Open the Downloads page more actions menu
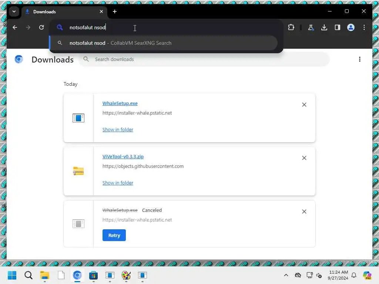The width and height of the screenshot is (379, 284). (x=359, y=60)
